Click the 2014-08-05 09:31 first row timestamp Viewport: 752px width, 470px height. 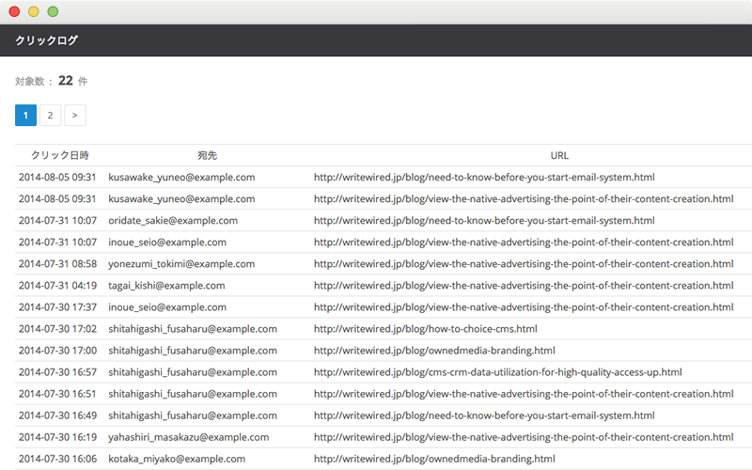point(57,177)
